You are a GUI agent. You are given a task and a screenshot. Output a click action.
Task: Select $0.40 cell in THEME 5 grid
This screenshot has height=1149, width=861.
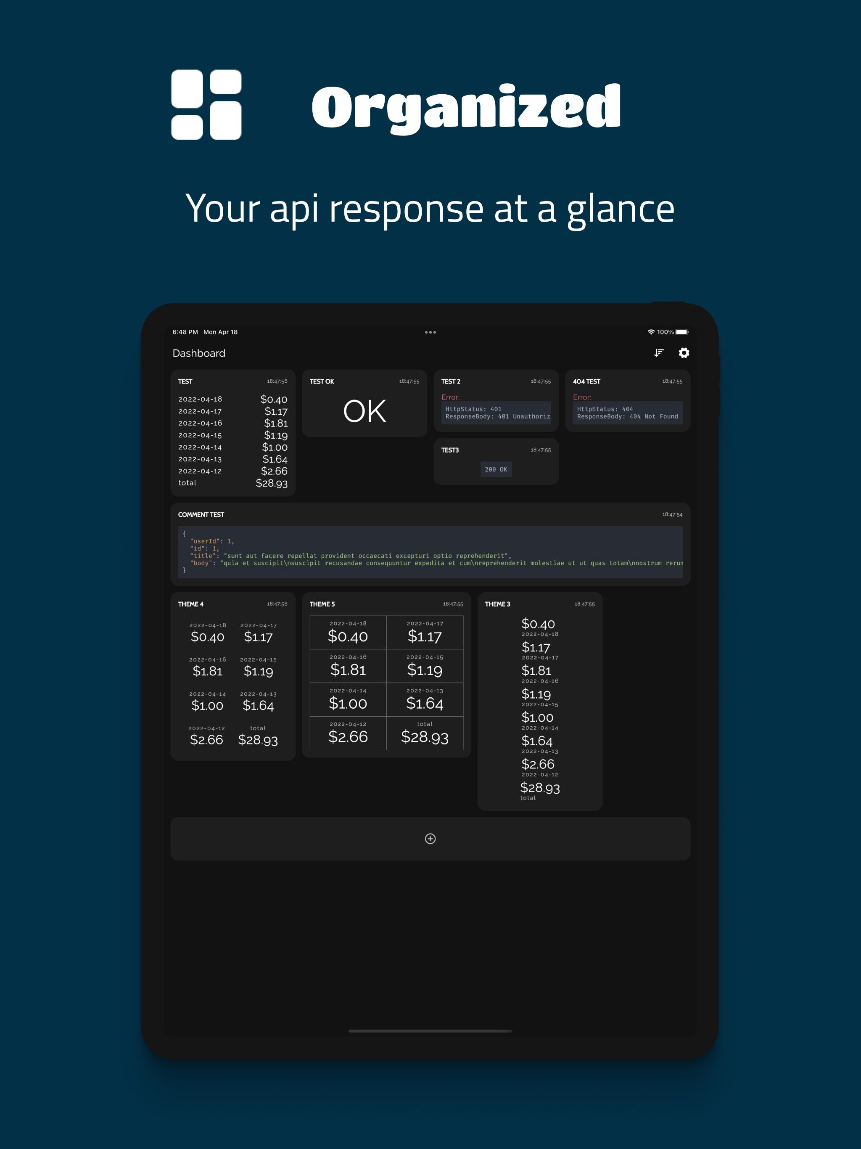(348, 632)
